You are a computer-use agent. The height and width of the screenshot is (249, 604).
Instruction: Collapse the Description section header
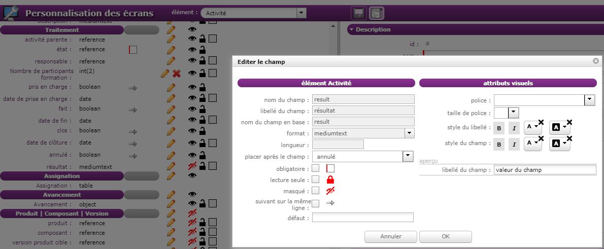[351, 30]
